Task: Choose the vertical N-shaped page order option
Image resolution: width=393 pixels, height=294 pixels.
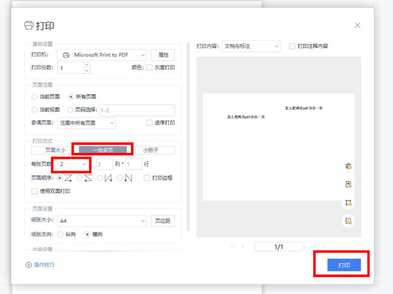Action: [x=120, y=178]
